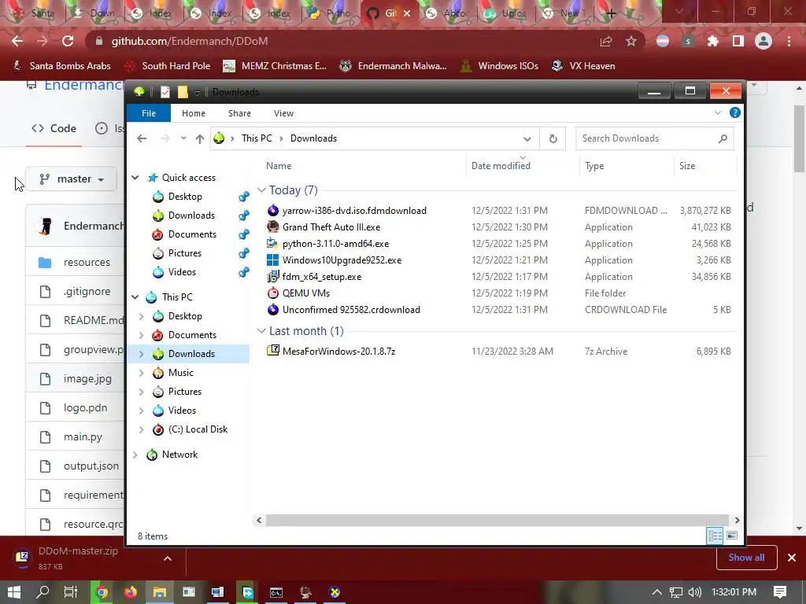This screenshot has width=806, height=604.
Task: Click the horizontal scrollbar in file list
Action: (x=497, y=521)
